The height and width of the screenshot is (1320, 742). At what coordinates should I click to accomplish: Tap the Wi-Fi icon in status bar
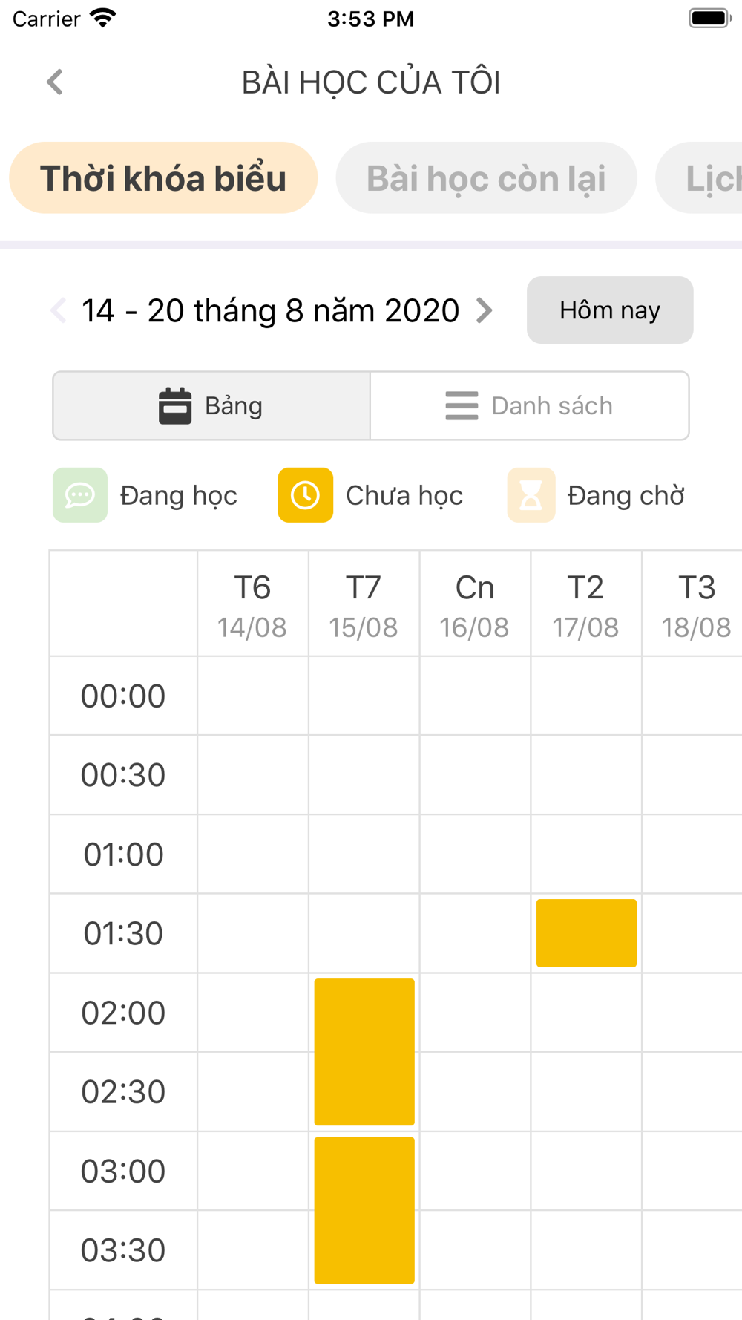103,18
